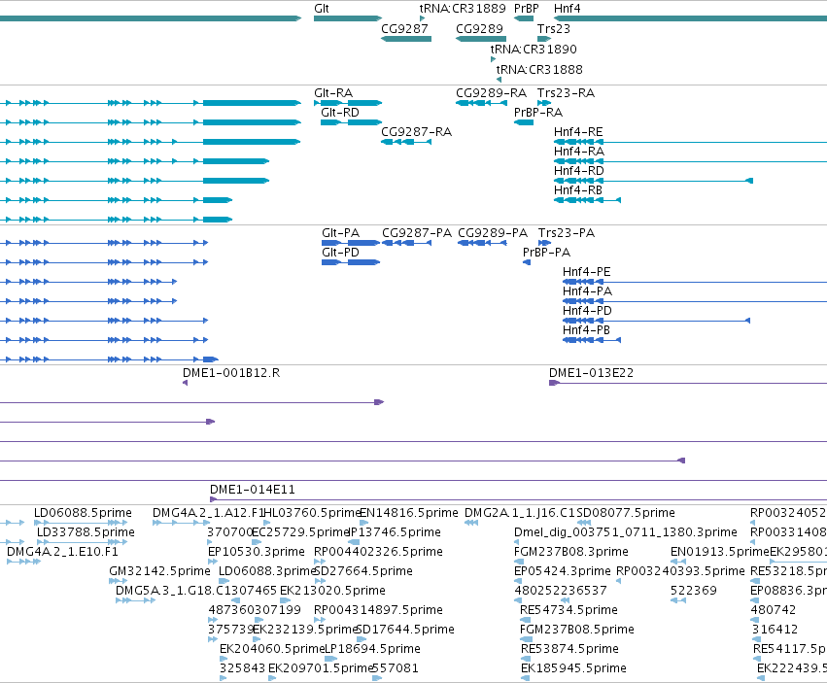The image size is (827, 683).
Task: Select the DME1-013E22 clone label
Action: click(x=591, y=373)
